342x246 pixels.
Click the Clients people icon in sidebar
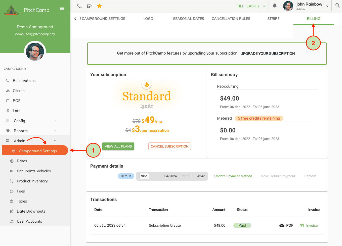click(8, 91)
